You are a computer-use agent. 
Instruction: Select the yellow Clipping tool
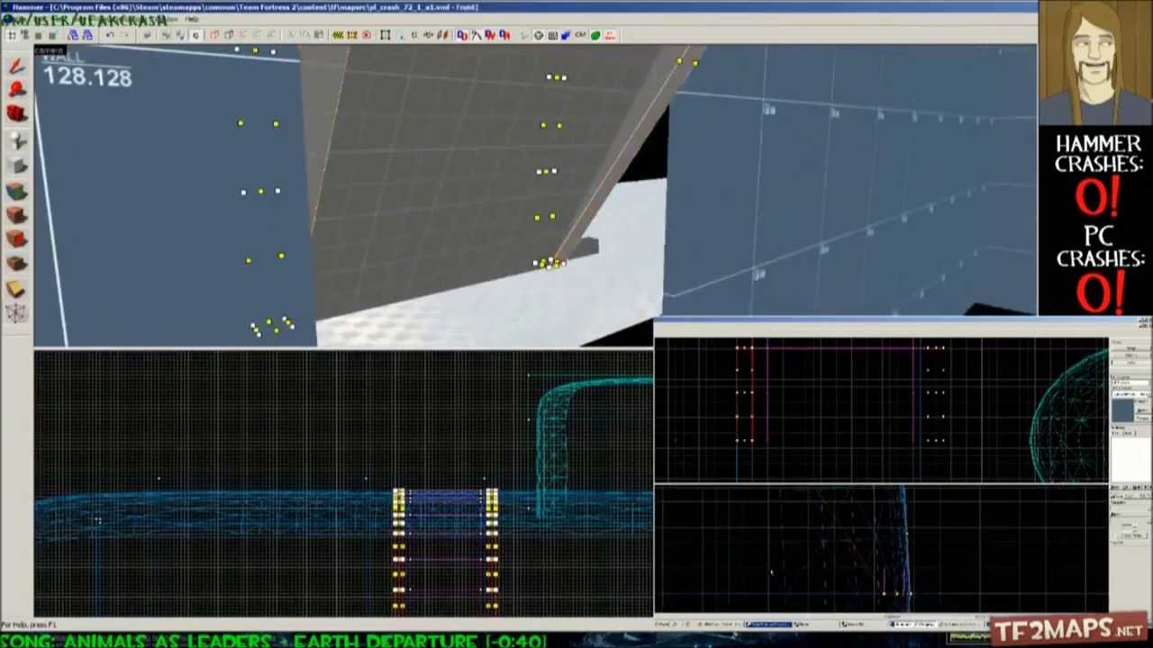[16, 288]
